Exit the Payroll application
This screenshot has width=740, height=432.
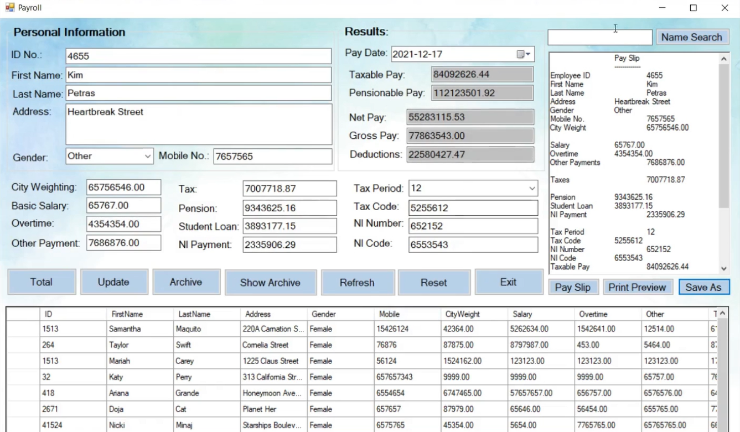pyautogui.click(x=508, y=282)
